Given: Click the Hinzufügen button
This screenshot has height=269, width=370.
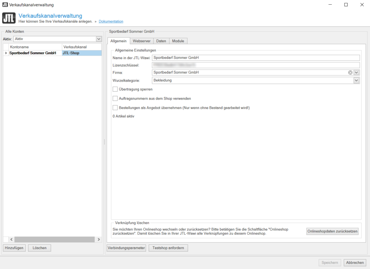Looking at the screenshot, I should click(14, 248).
